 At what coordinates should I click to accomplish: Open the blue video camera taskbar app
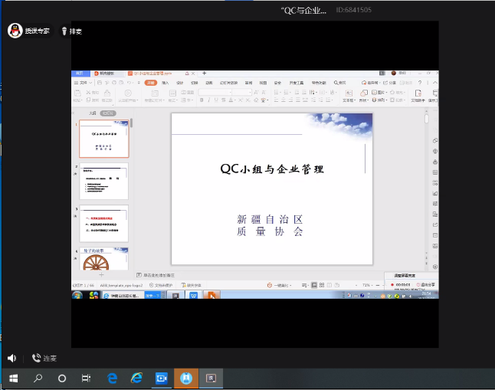[x=162, y=379]
